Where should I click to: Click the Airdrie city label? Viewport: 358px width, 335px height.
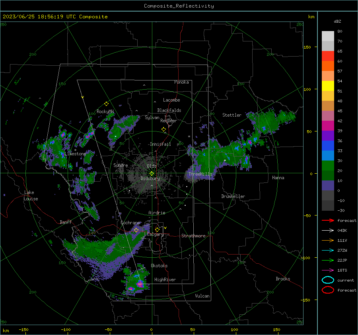(x=157, y=213)
